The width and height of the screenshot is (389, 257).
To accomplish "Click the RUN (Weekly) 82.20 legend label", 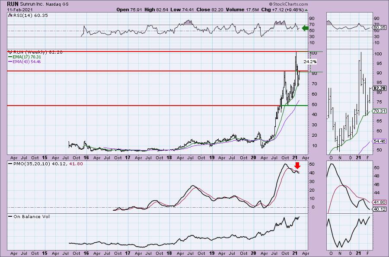I will [38, 52].
